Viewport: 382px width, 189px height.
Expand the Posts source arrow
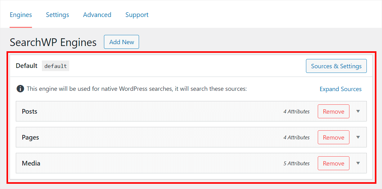[358, 111]
